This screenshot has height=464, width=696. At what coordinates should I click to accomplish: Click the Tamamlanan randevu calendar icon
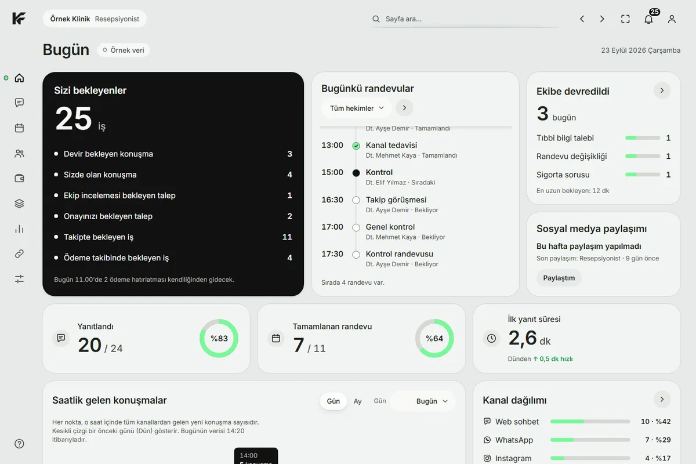click(276, 338)
